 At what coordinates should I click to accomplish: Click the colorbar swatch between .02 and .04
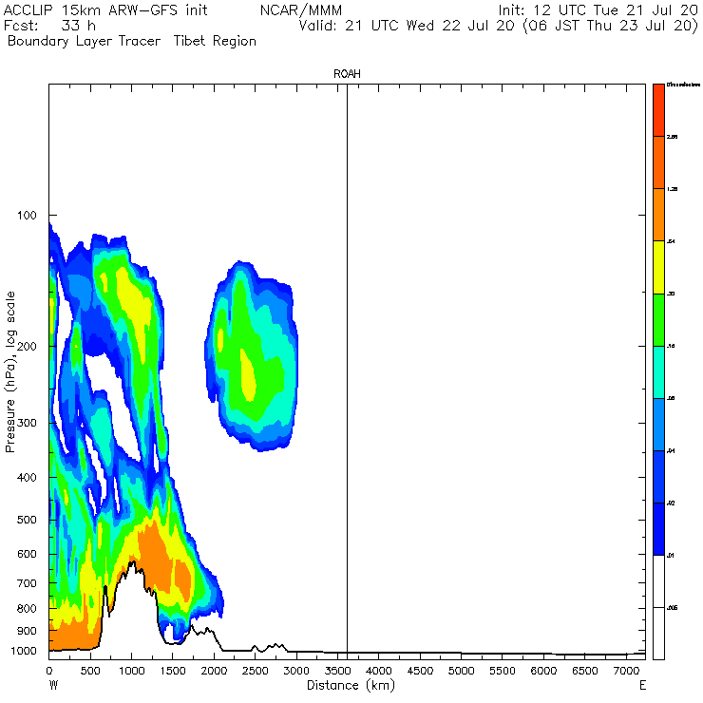click(x=658, y=477)
